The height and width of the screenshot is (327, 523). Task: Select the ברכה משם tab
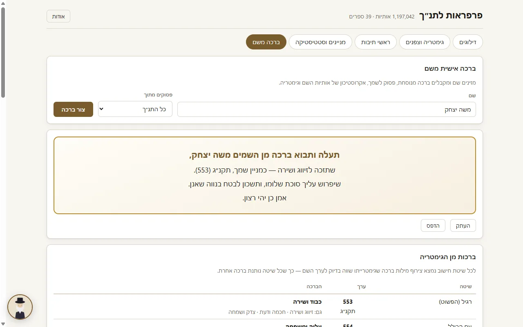pyautogui.click(x=266, y=42)
